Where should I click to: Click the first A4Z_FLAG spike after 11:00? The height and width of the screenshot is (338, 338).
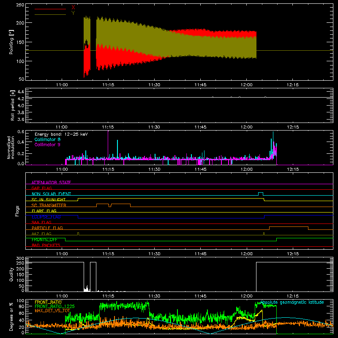pos(78,234)
